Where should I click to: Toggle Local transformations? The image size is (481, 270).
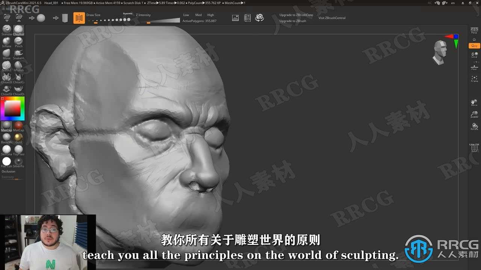click(x=474, y=55)
